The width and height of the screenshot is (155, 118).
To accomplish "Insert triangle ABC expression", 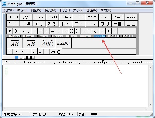I will [63, 43].
